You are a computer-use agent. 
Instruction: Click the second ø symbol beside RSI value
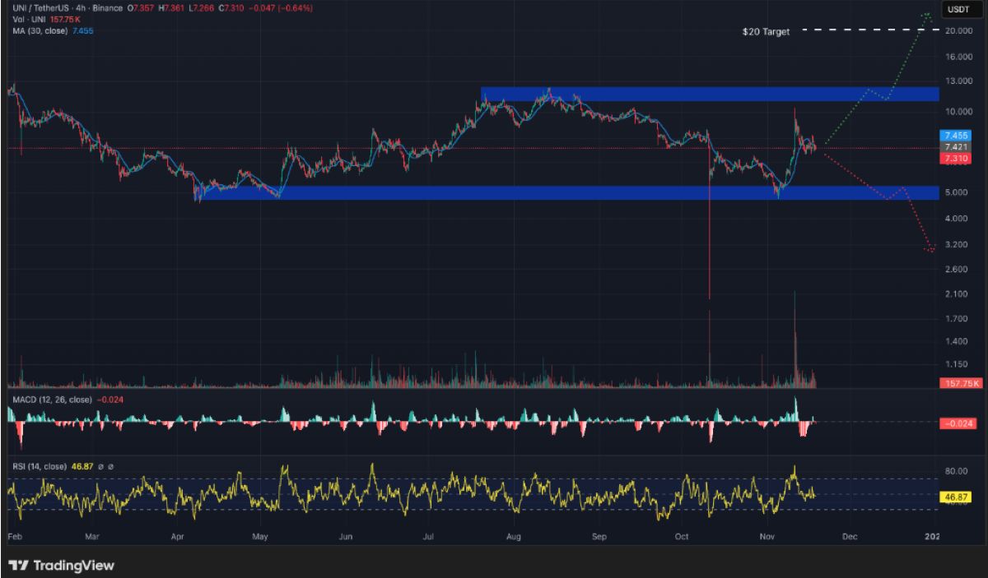[x=111, y=466]
